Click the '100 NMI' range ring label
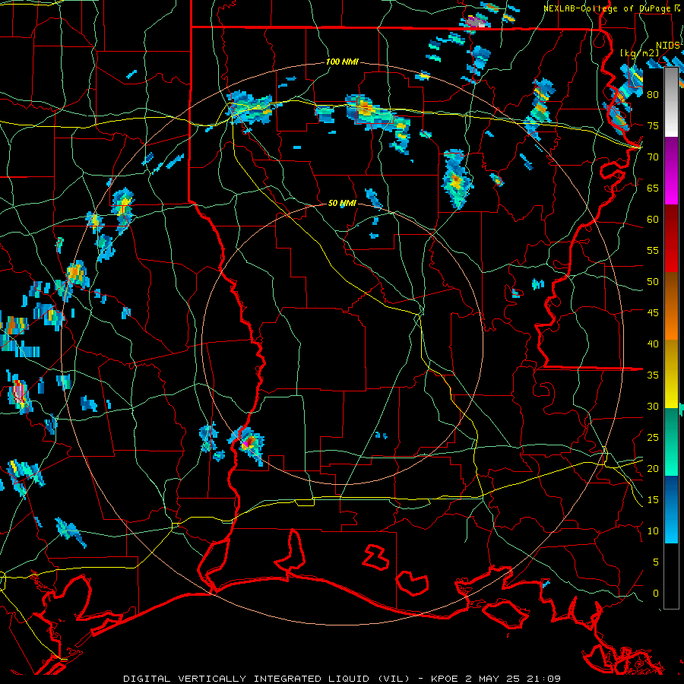Screen dimensions: 684x684 [x=342, y=62]
